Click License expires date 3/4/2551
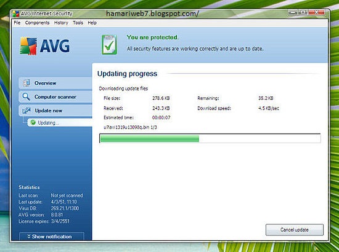 [60, 221]
